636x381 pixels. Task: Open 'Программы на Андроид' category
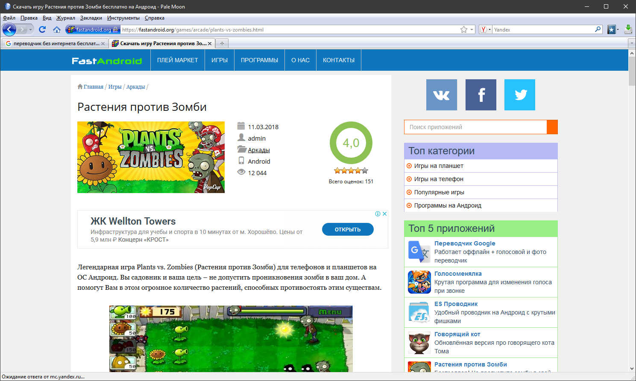448,205
